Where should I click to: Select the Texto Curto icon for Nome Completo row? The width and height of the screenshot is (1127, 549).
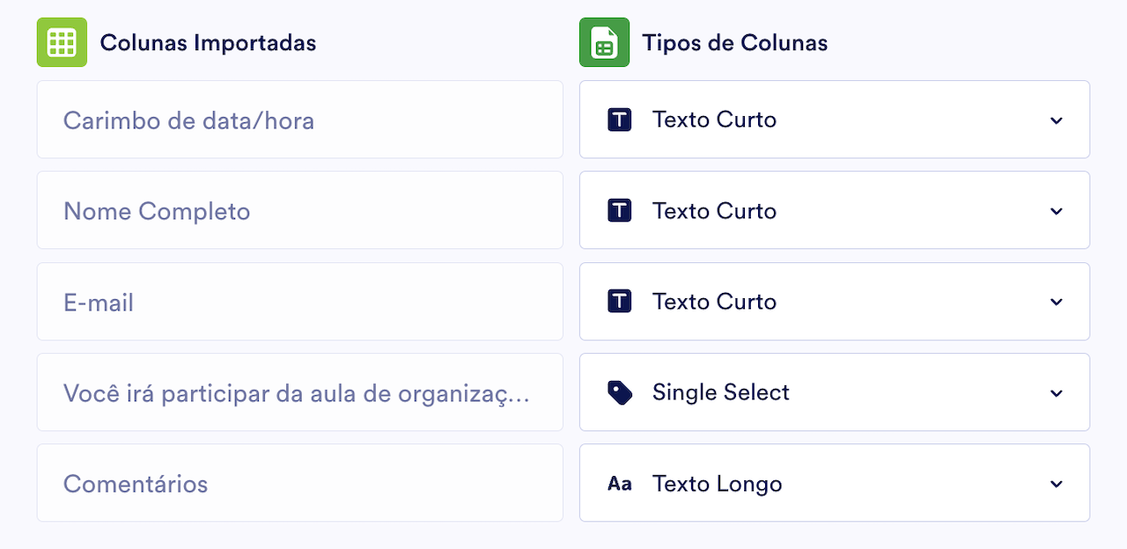(x=620, y=210)
